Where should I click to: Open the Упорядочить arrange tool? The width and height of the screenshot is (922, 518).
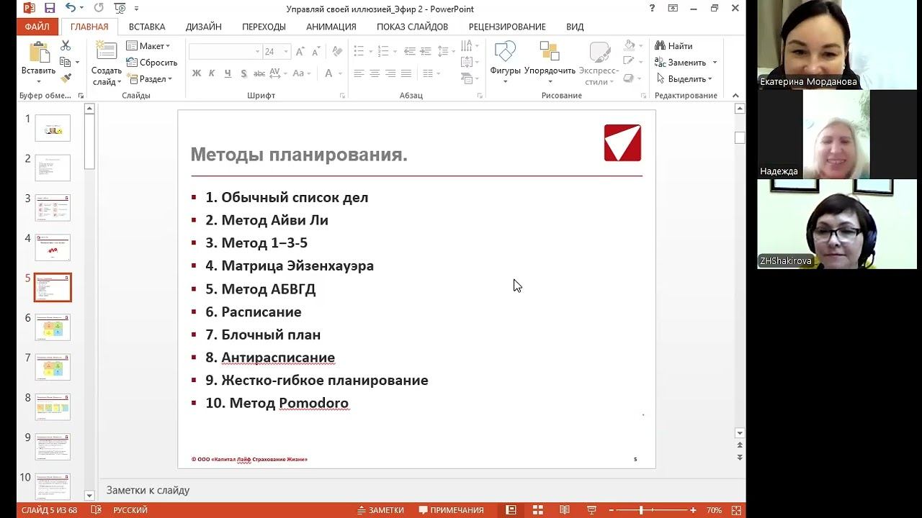point(550,60)
